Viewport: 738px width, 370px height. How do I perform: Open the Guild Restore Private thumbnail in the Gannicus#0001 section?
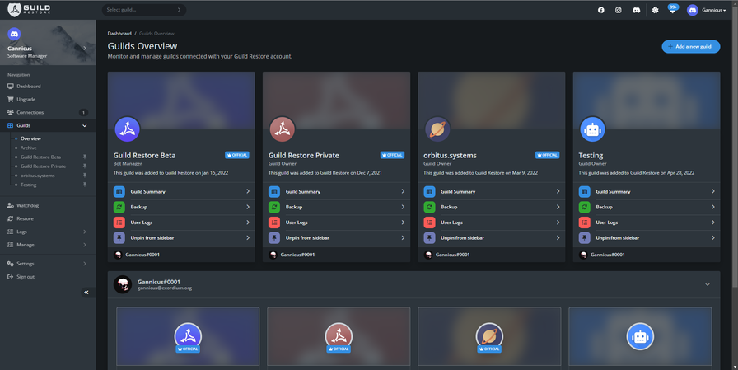pos(339,336)
